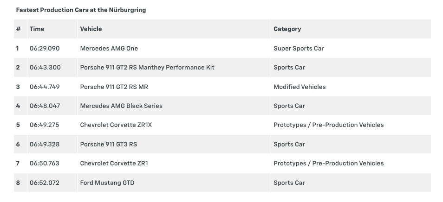Click the Super Sports Car category cell
Screen dimensions: 443x202
[x=299, y=48]
